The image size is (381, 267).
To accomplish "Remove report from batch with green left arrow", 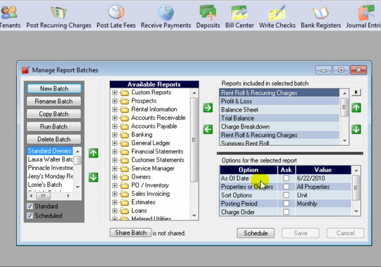I will tap(208, 129).
